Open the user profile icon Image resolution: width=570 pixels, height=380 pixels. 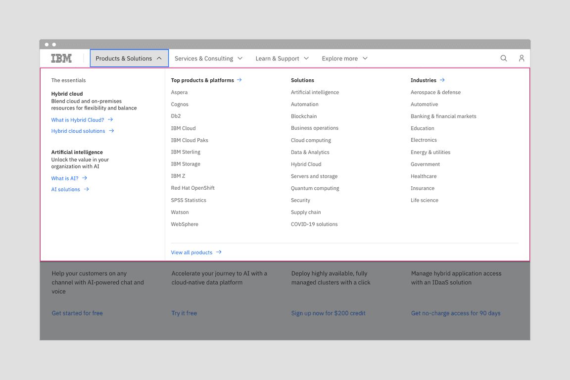522,58
